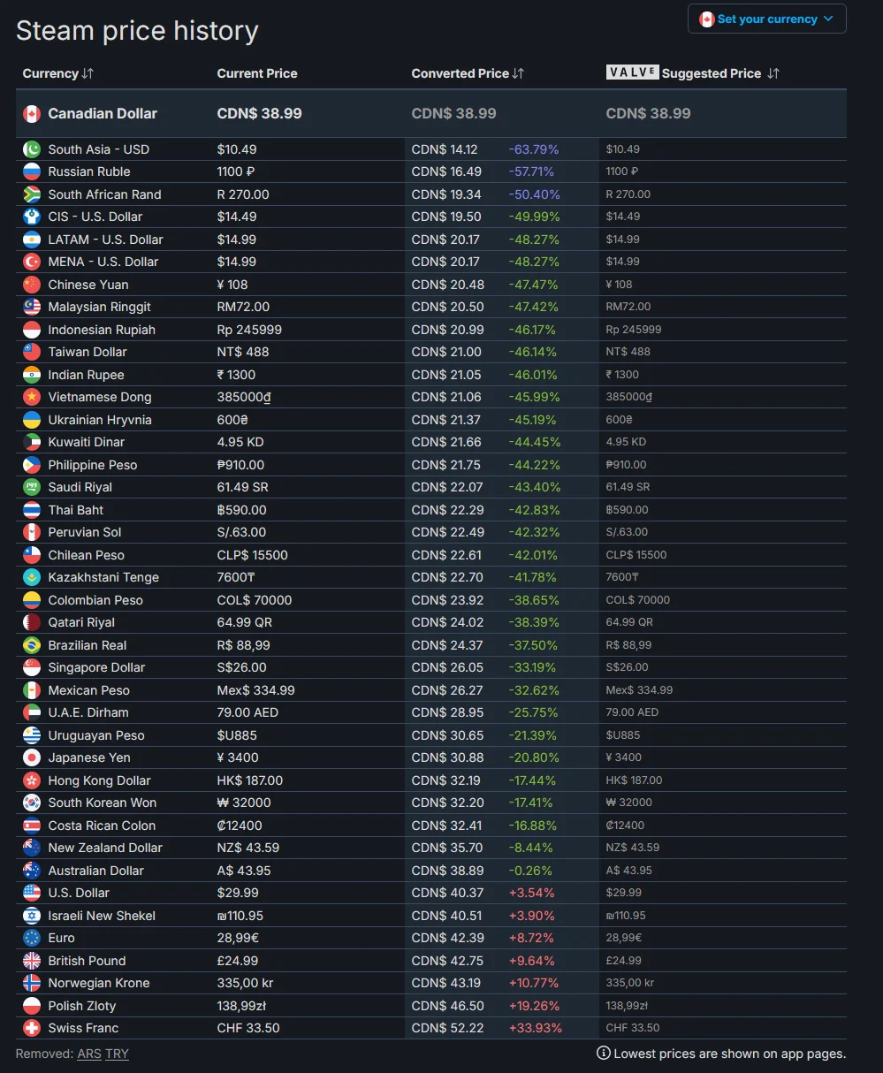Click the South African Rand flag icon

coord(32,194)
